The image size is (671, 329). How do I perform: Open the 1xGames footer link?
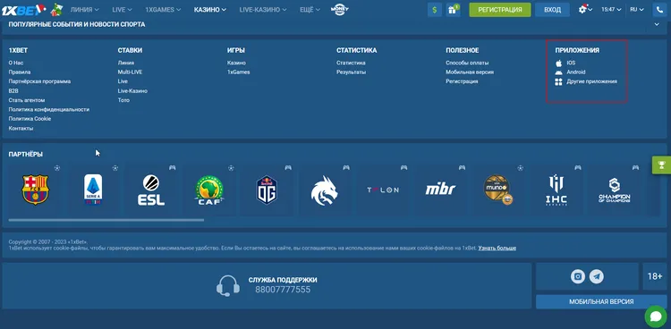(238, 72)
